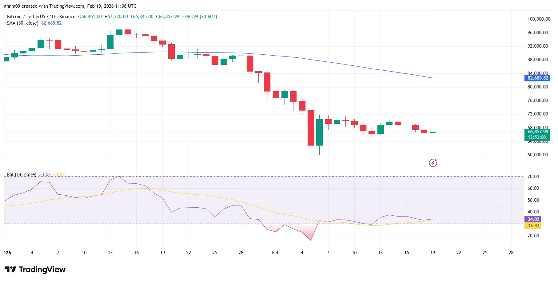Click the open value O66,461.00 in the header

pyautogui.click(x=90, y=17)
